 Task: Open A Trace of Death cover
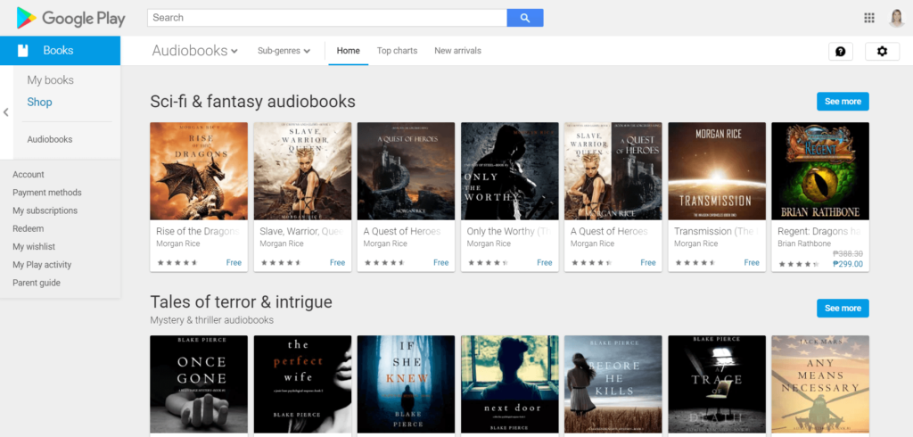pyautogui.click(x=717, y=384)
